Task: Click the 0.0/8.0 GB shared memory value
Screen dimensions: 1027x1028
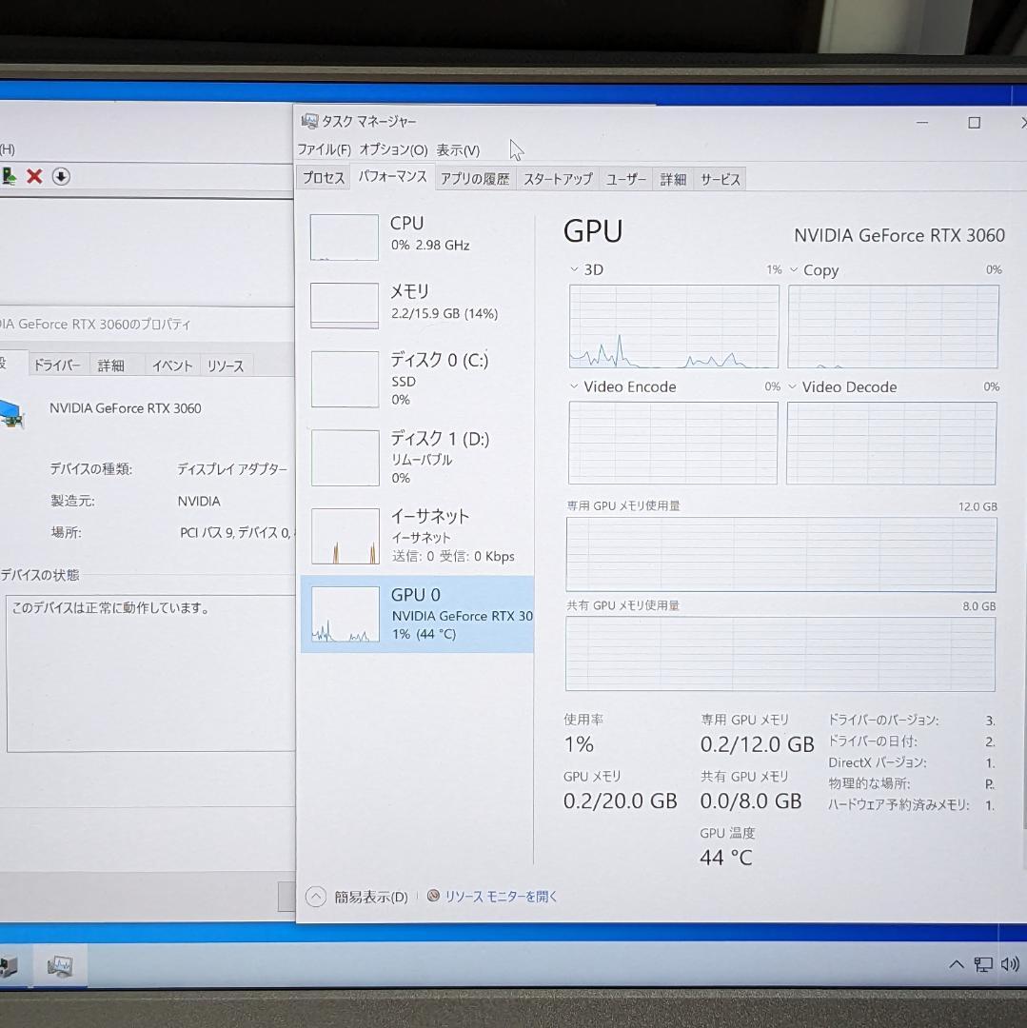Action: coord(751,801)
